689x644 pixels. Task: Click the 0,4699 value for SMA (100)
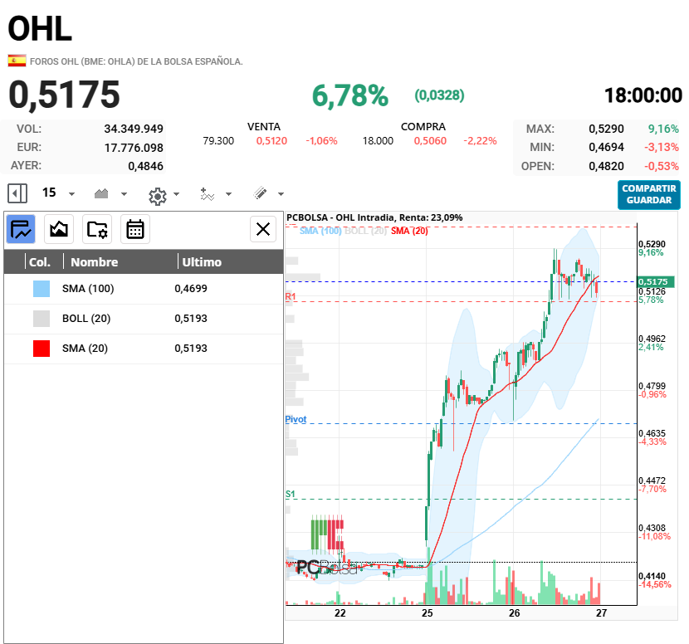pos(191,289)
